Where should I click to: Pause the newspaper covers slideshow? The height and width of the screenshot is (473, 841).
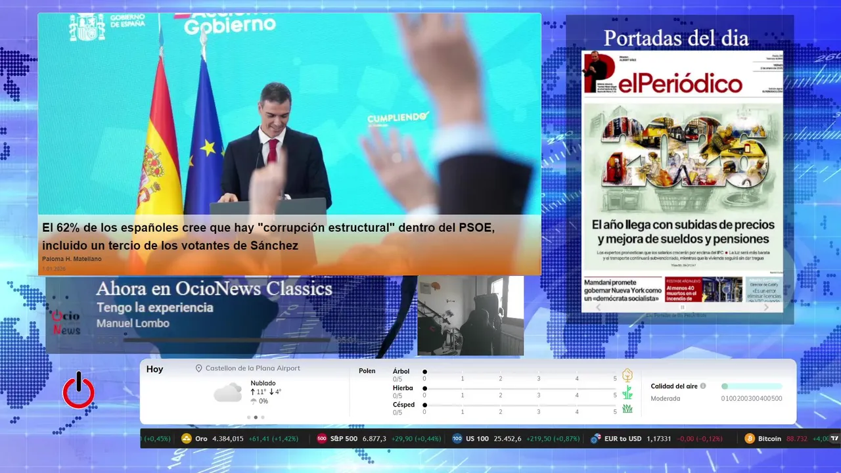coord(682,307)
